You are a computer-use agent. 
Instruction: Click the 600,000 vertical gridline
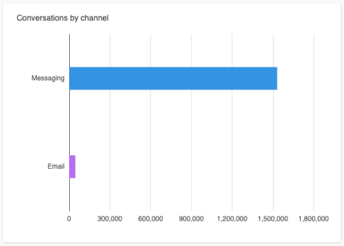[150, 123]
